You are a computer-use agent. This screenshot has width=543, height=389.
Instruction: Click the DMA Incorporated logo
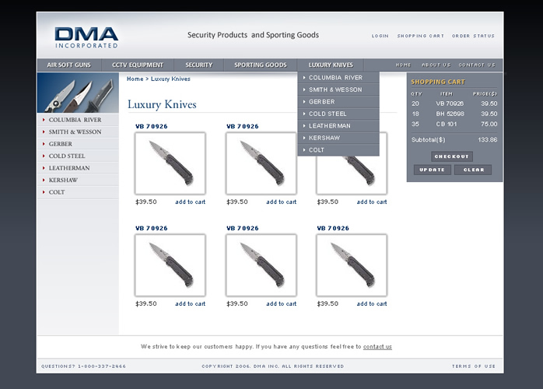click(x=86, y=37)
